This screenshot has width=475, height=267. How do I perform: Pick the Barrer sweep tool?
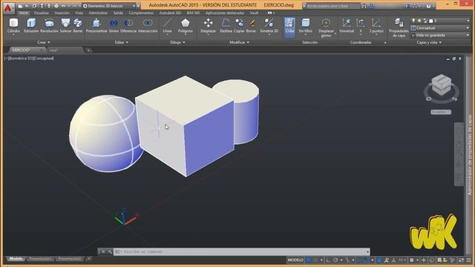click(78, 26)
